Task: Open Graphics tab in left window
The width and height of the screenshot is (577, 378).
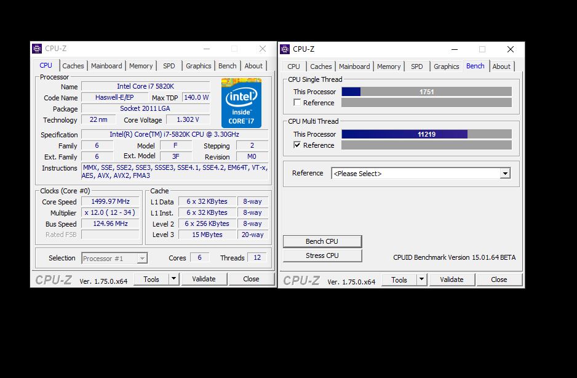Action: pyautogui.click(x=198, y=66)
